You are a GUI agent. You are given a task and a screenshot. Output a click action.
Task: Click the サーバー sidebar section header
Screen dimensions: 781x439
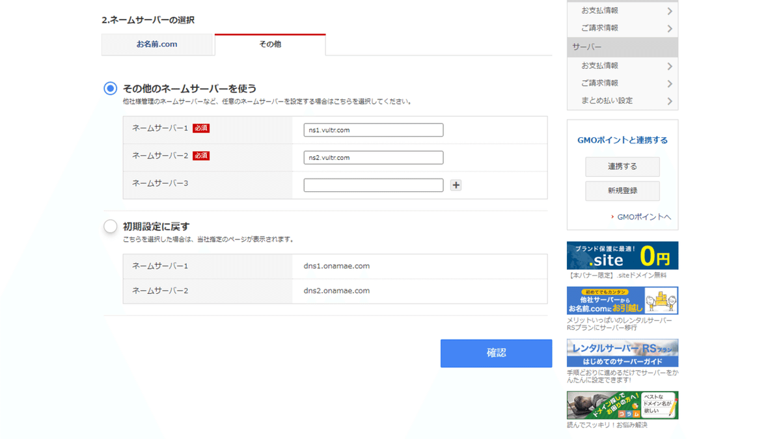click(622, 47)
